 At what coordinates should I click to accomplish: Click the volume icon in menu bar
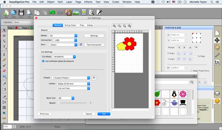click(168, 2)
